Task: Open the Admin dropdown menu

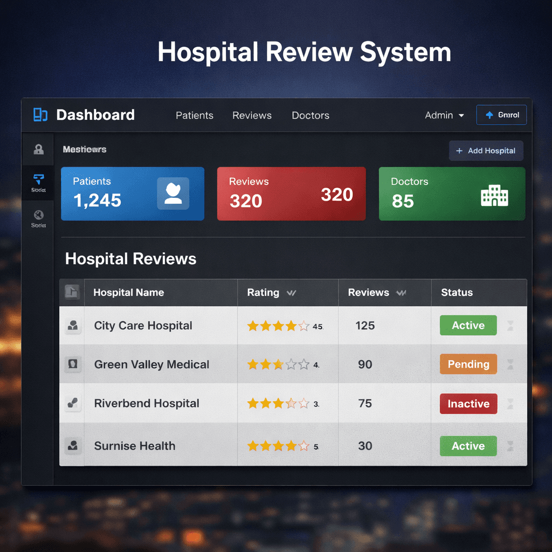Action: [444, 115]
